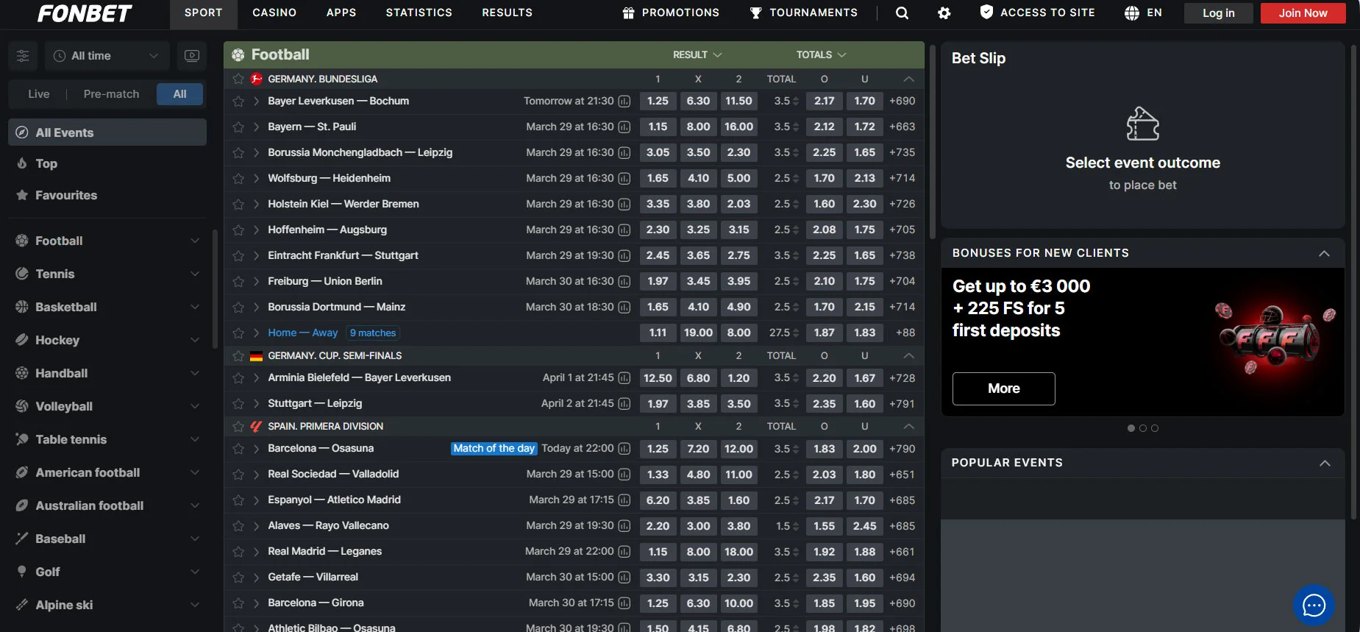Click the Baseball sidebar icon
Image resolution: width=1360 pixels, height=632 pixels.
[x=22, y=539]
